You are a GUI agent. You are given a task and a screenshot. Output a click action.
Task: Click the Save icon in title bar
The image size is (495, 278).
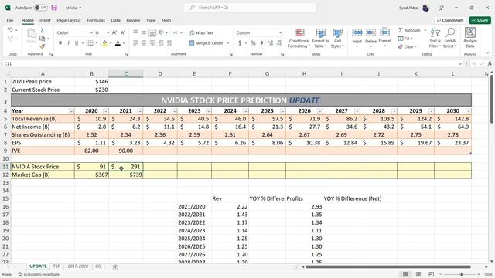coord(54,8)
